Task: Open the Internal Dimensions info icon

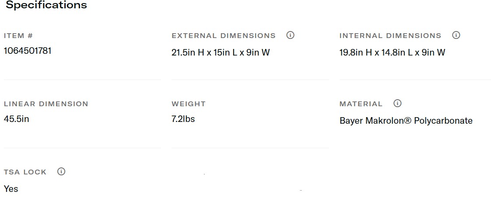Action: [x=456, y=35]
